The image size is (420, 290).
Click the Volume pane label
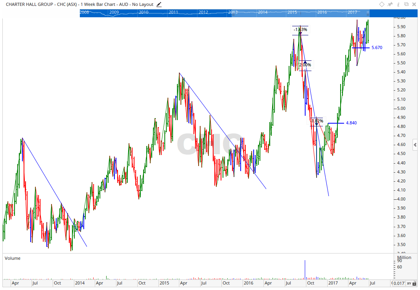tap(13, 258)
